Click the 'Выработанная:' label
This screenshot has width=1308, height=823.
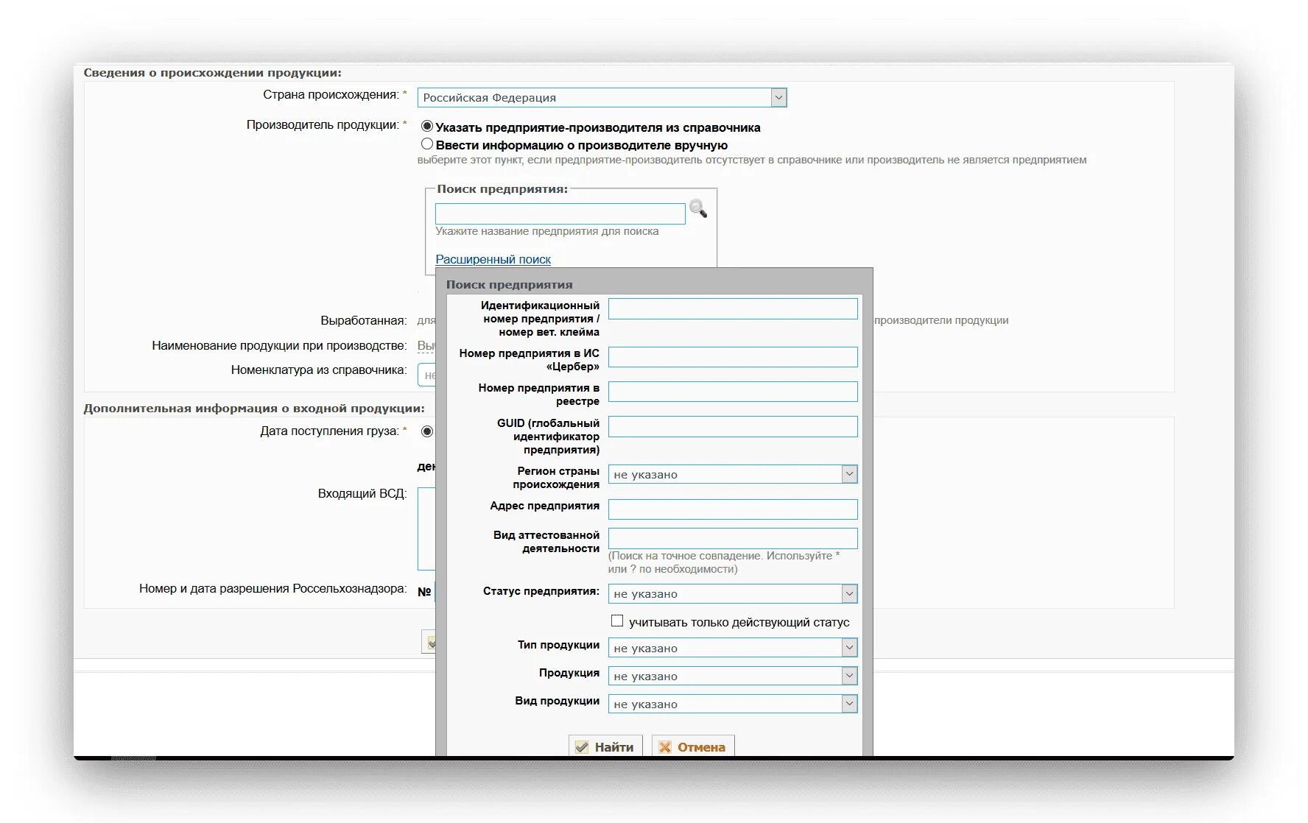[364, 320]
